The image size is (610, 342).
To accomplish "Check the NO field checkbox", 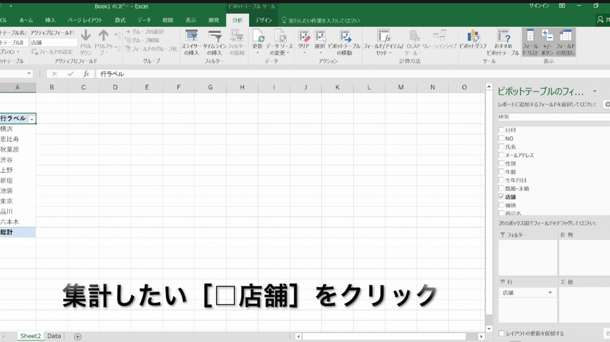I will [502, 138].
